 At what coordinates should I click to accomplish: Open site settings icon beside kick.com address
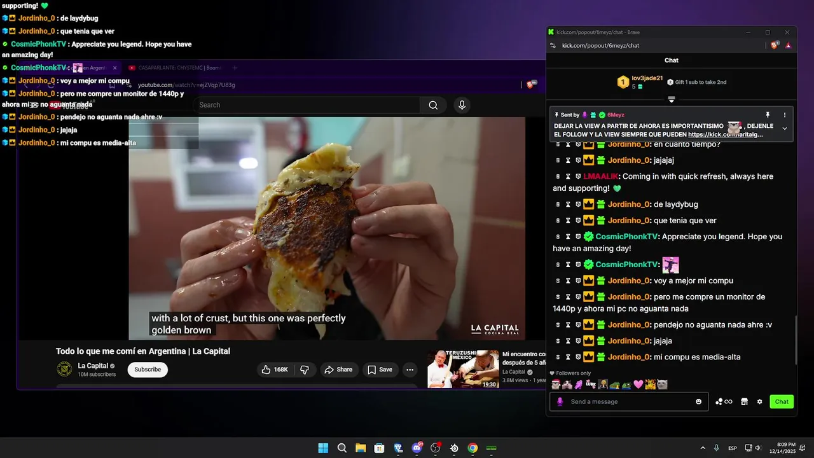[553, 45]
